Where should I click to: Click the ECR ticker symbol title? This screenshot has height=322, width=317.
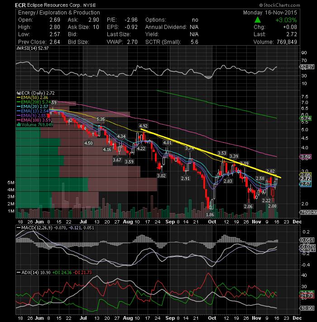tap(20, 5)
